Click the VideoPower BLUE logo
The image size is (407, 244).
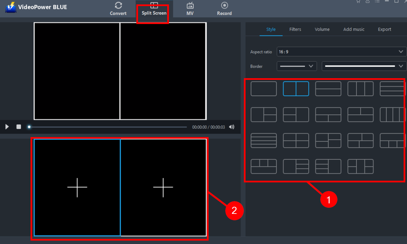[x=11, y=7]
